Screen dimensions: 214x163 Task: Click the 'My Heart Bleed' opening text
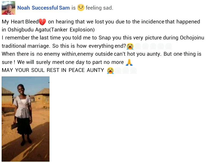coord(20,22)
